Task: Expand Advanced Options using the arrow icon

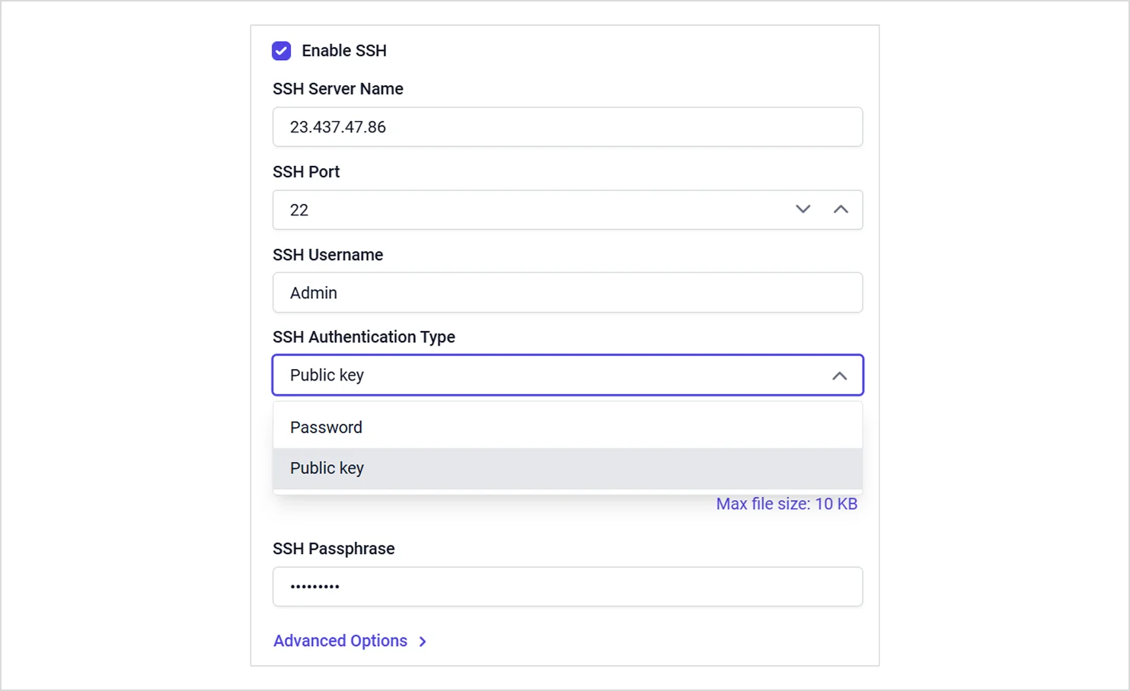Action: tap(423, 642)
